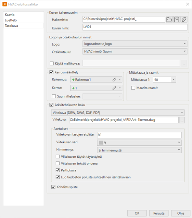192x218 pixels.
Task: Toggle the Määritä raamit checkbox
Action: coord(133,88)
